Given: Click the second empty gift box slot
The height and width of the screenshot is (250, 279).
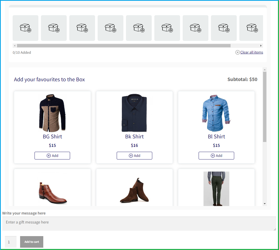Looking at the screenshot, I should tap(54, 28).
